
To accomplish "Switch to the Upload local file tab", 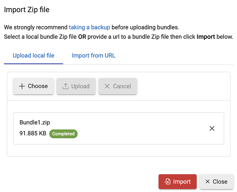I will pos(33,55).
